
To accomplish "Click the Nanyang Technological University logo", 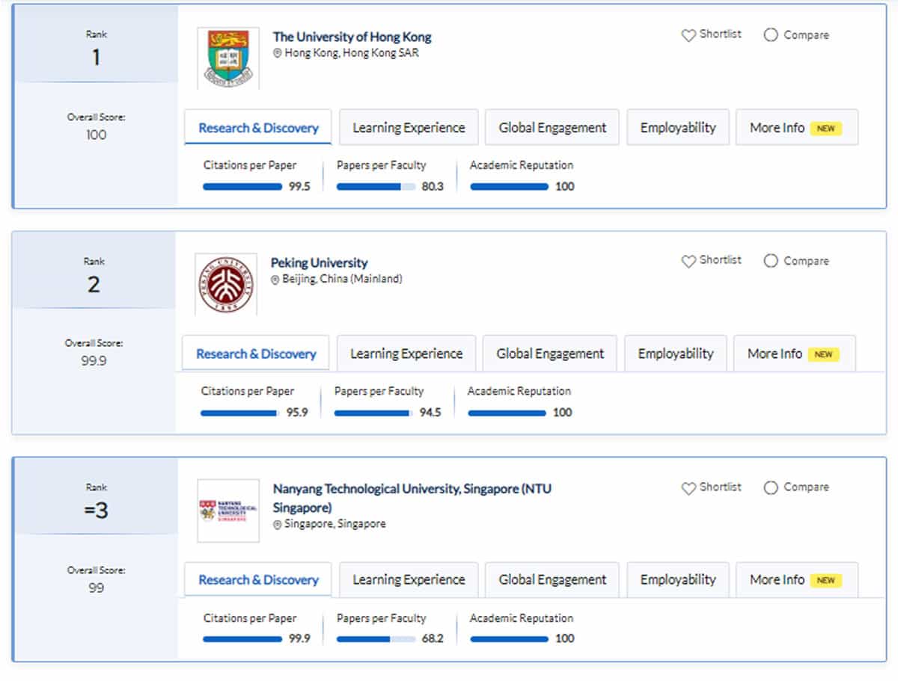I will click(x=228, y=511).
